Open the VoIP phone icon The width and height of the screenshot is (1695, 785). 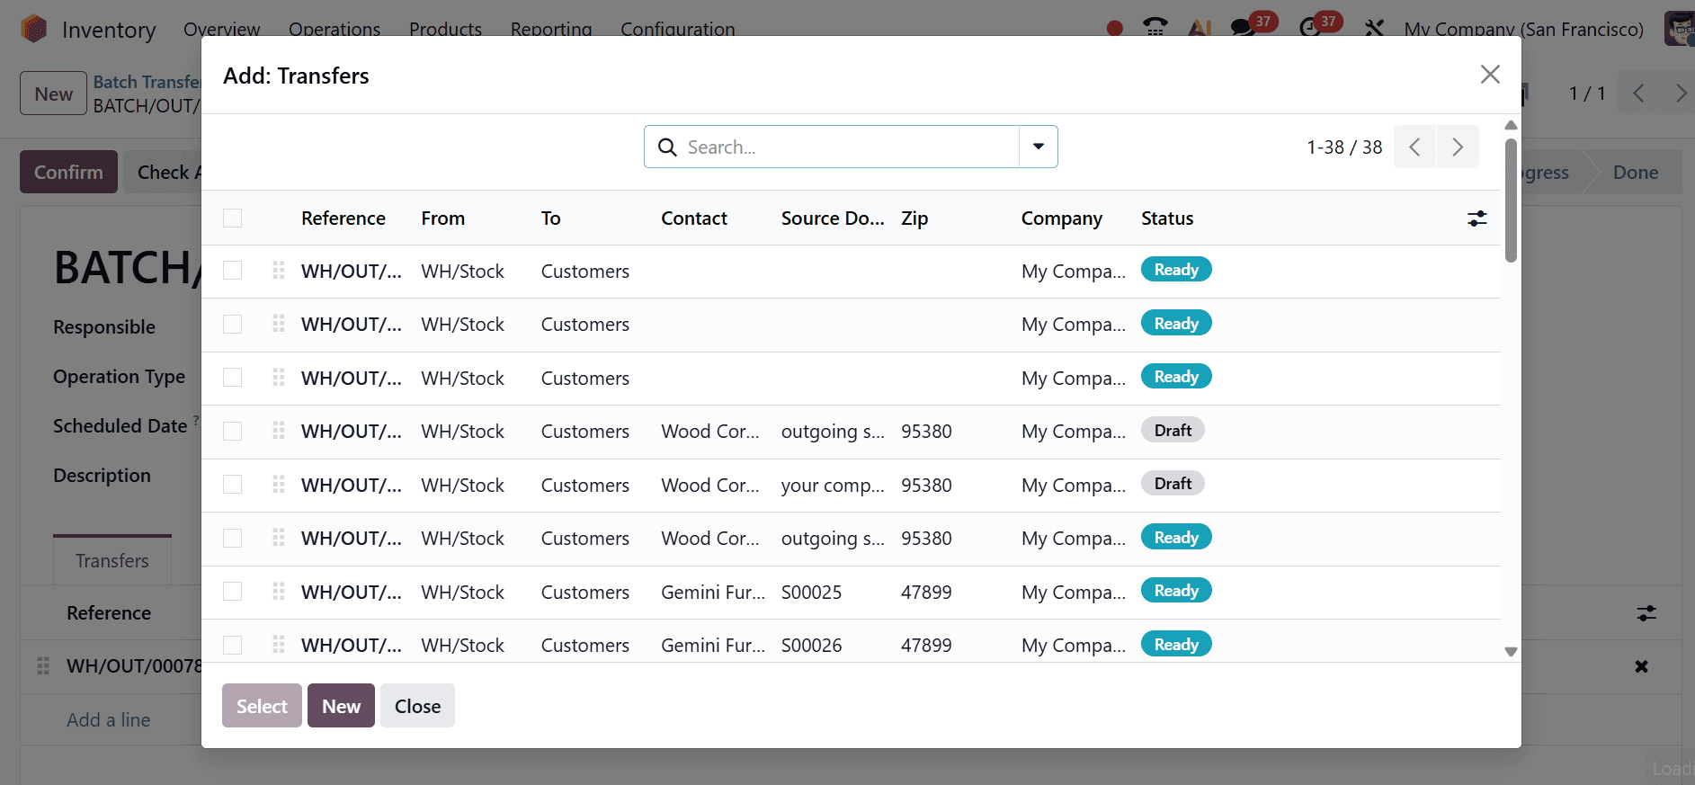point(1155,28)
